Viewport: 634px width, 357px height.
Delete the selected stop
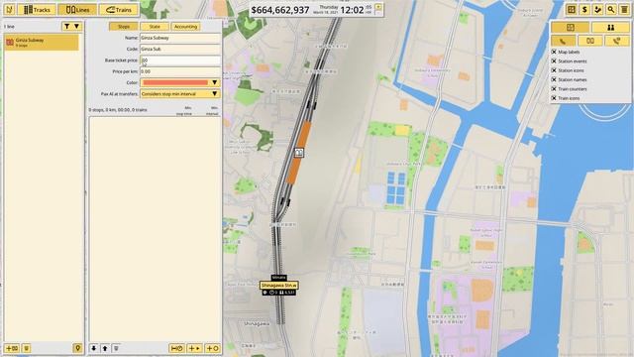click(116, 348)
